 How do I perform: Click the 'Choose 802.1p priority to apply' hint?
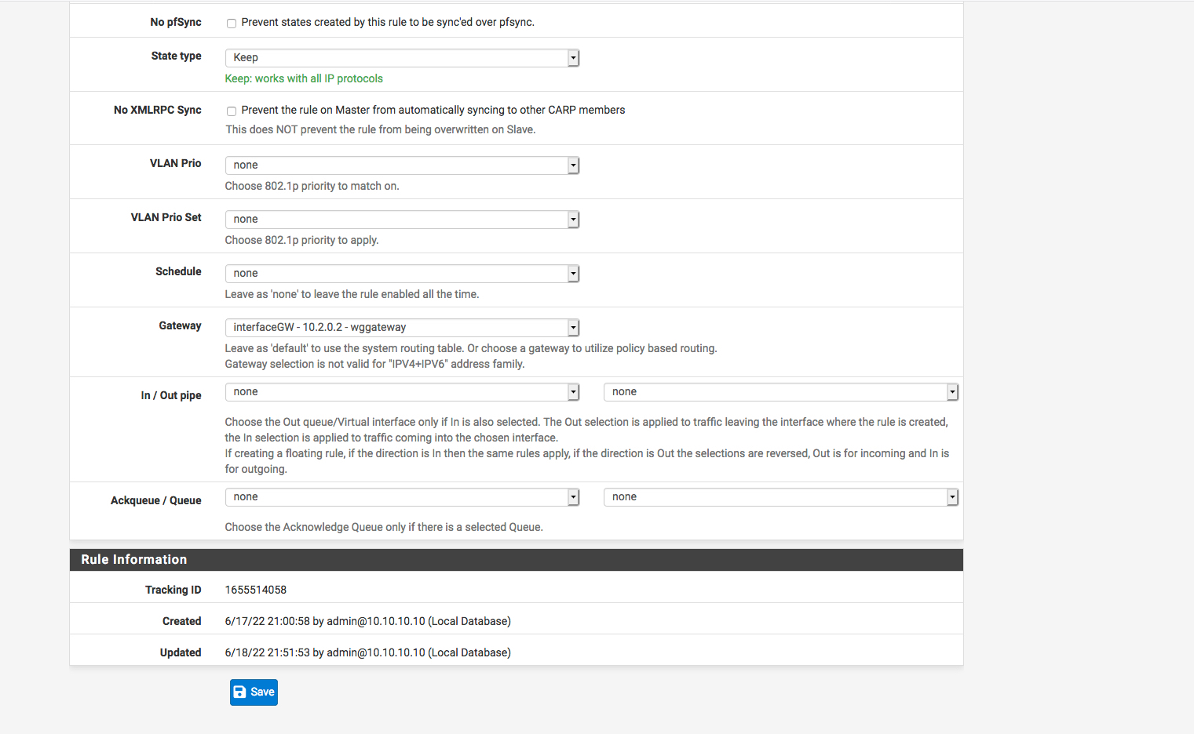click(x=302, y=240)
